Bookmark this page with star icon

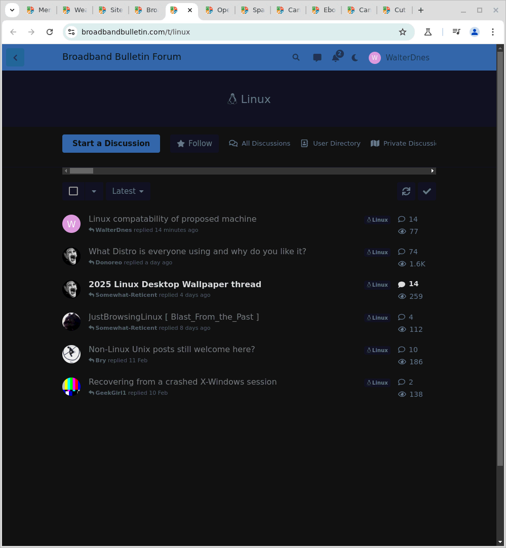pos(403,32)
